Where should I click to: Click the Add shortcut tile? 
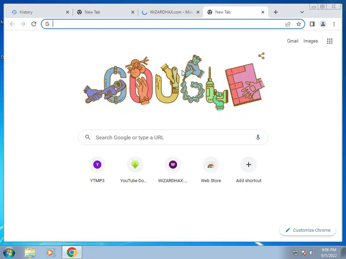pyautogui.click(x=249, y=170)
